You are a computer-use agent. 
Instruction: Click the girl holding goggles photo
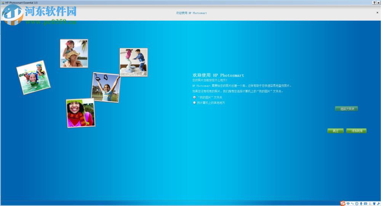(x=106, y=88)
